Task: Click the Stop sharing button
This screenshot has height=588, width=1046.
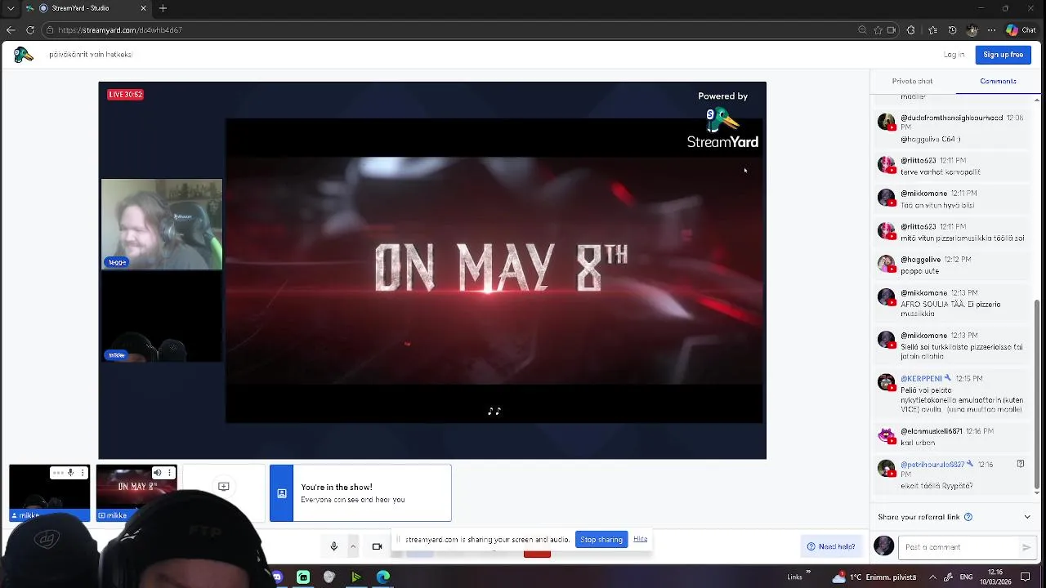Action: point(601,539)
